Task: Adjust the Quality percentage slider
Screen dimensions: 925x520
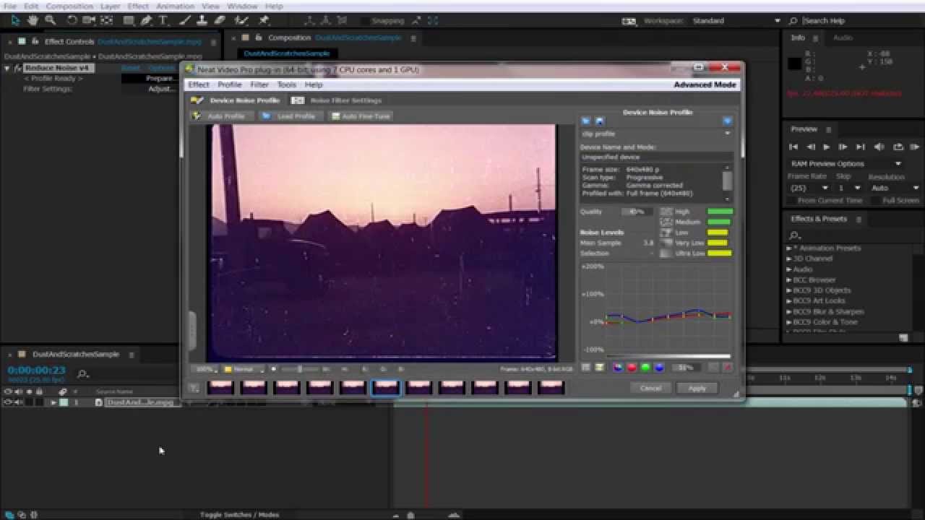Action: [637, 212]
